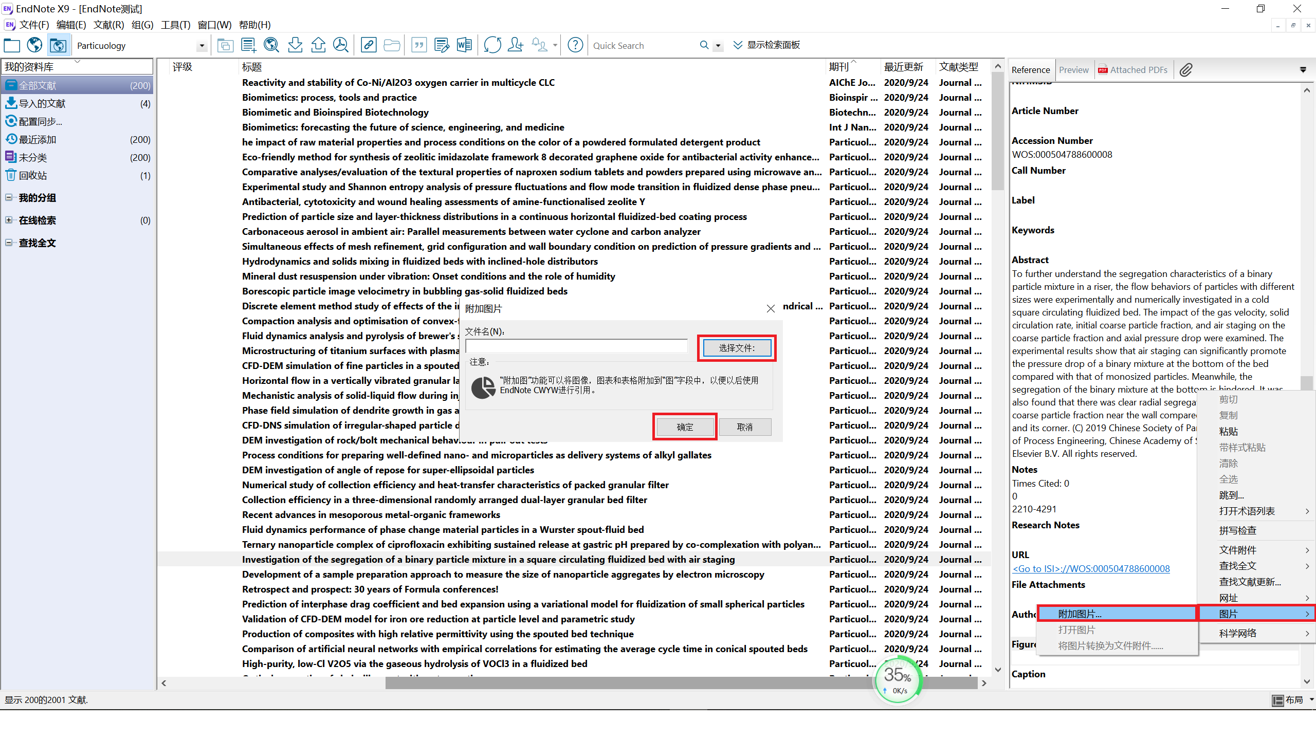Collapse the 查找全文 group set

[x=9, y=243]
